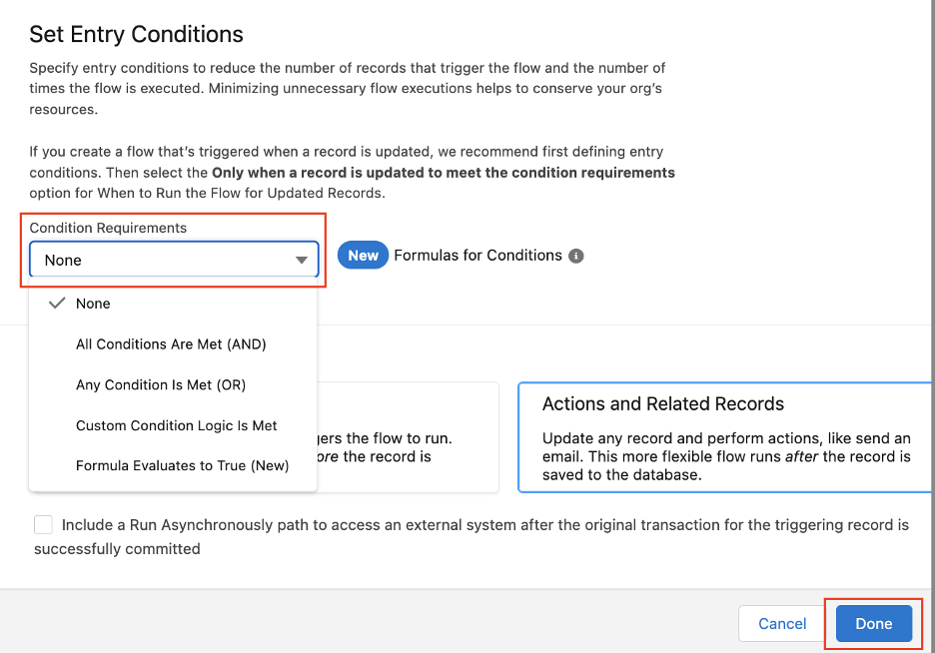935x653 pixels.
Task: Click the Done button
Action: click(x=873, y=623)
